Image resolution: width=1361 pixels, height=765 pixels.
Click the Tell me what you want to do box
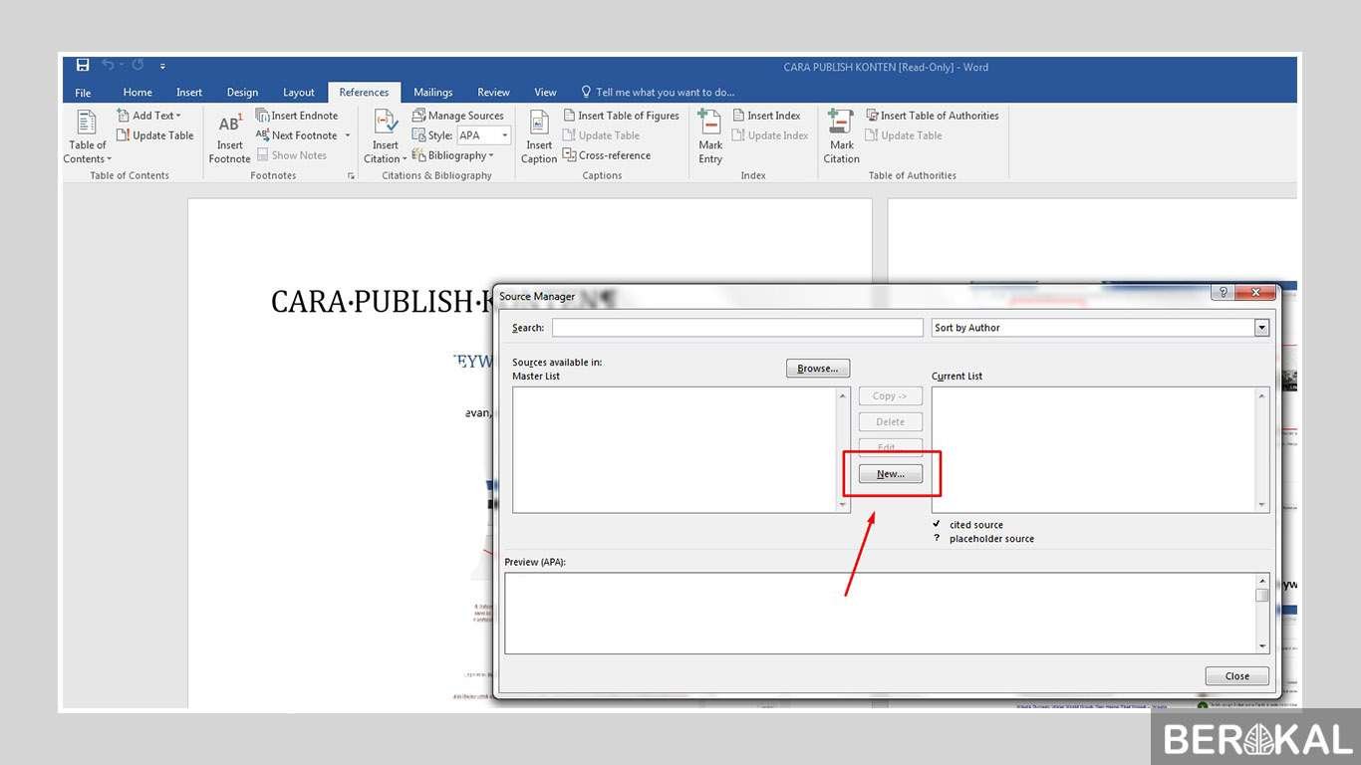pos(658,93)
